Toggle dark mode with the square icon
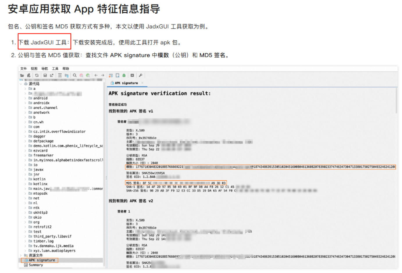The width and height of the screenshot is (402, 273). [132, 75]
